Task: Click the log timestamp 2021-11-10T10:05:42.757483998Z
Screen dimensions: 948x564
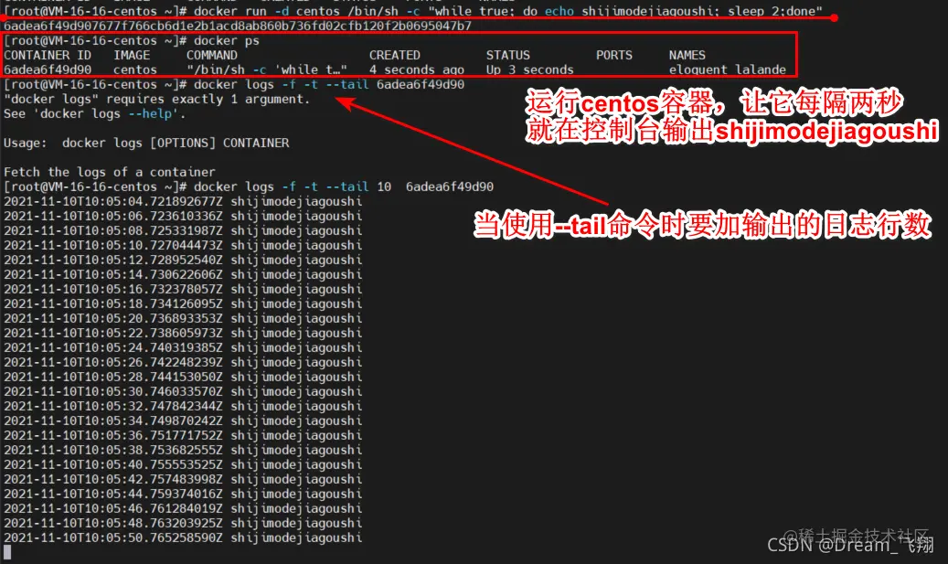Action: coord(113,479)
